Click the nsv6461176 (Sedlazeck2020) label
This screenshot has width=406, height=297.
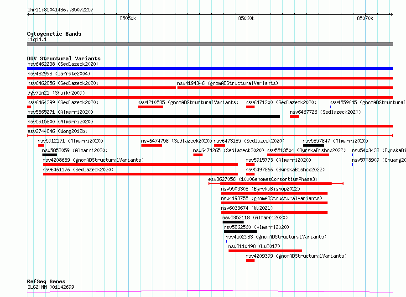point(78,170)
